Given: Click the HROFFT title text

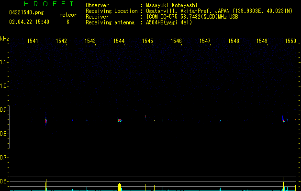Looking at the screenshot, I should (49, 4).
